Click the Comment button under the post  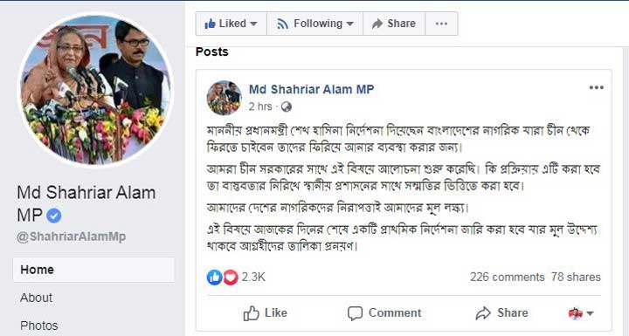[x=384, y=313]
